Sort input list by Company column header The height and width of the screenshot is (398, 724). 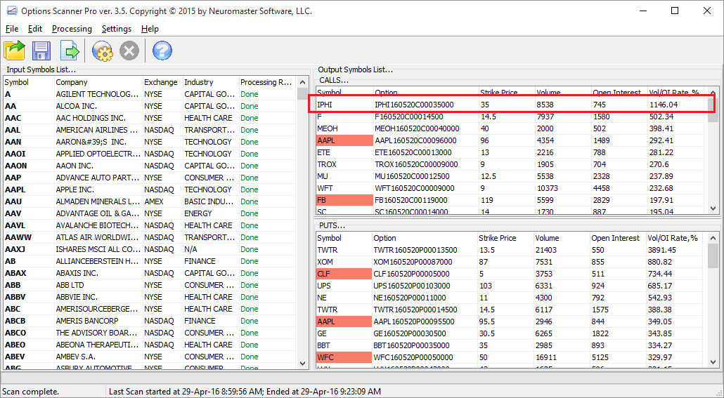point(98,82)
